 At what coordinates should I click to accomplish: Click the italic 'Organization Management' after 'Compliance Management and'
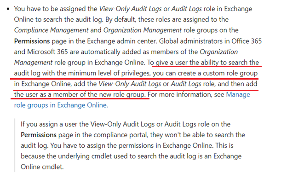click(x=143, y=30)
